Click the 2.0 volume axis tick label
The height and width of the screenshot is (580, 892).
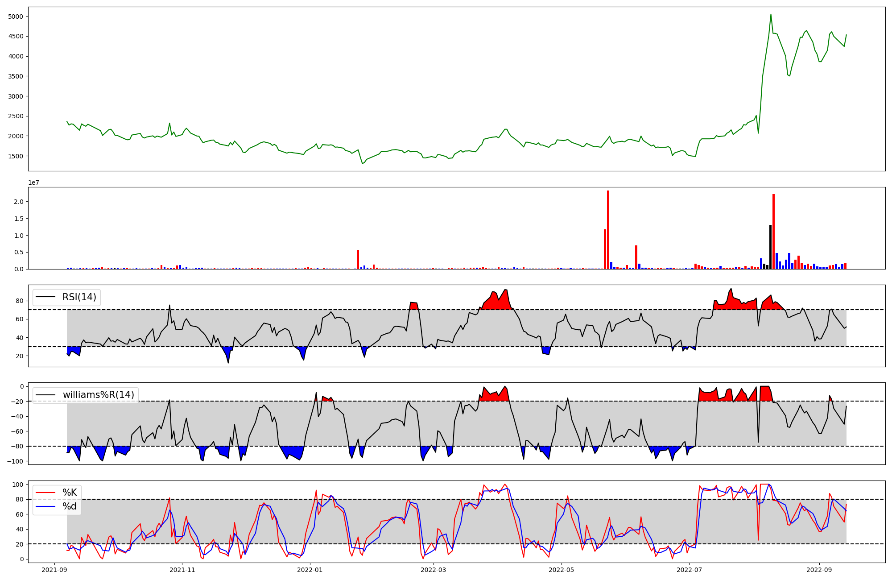[x=18, y=202]
